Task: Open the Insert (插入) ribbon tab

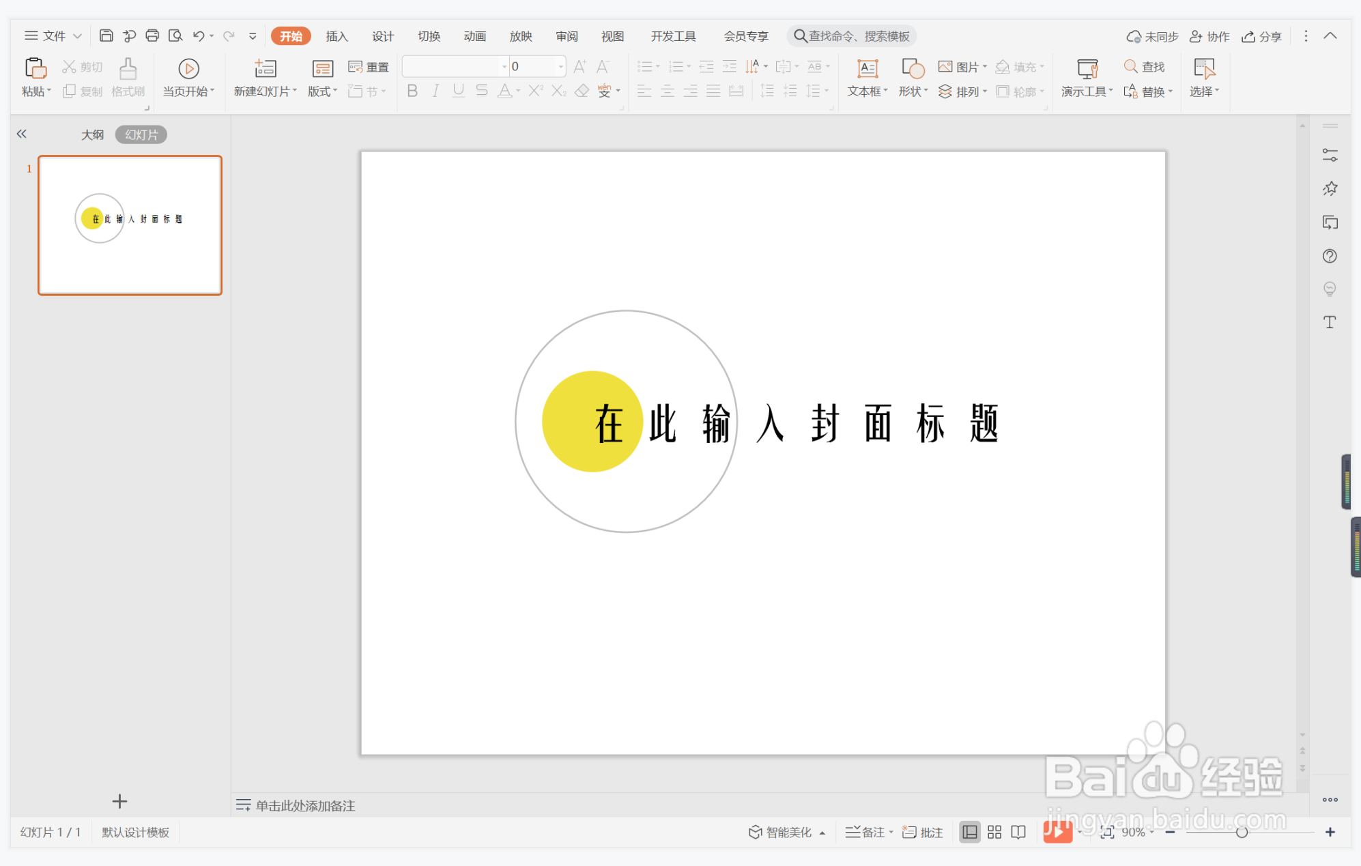Action: (336, 36)
